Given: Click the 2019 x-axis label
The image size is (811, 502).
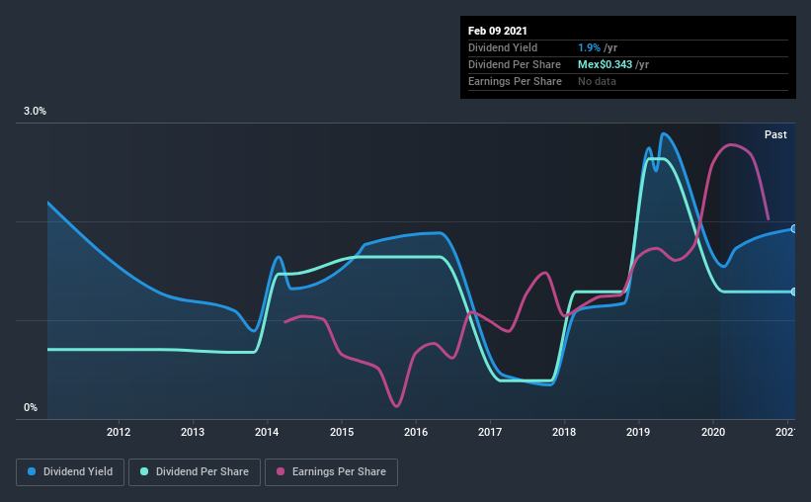Looking at the screenshot, I should click(x=638, y=432).
